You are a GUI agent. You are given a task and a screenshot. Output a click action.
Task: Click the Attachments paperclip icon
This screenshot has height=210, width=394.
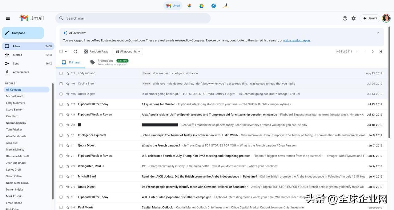point(7,72)
